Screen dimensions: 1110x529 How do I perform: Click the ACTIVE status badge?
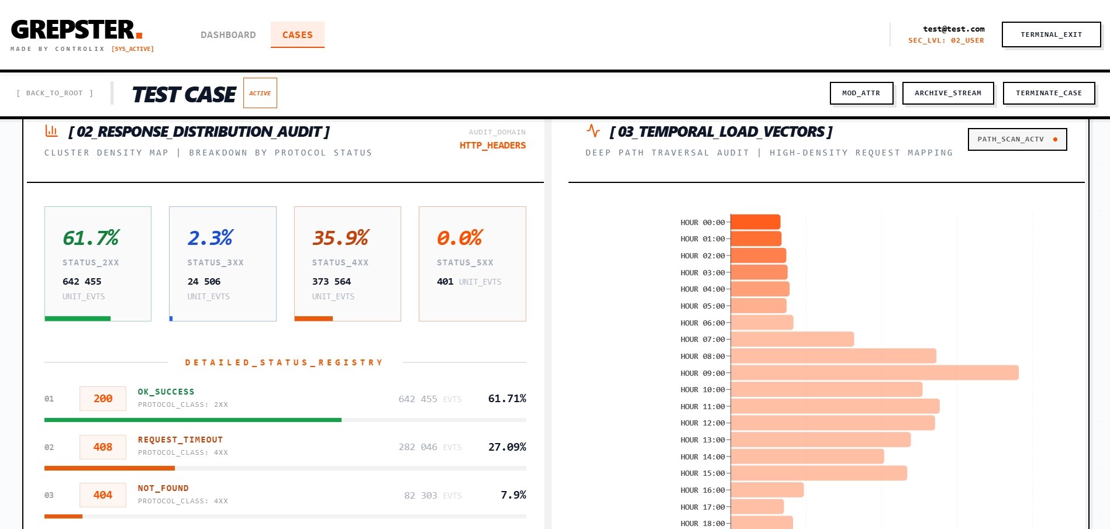[260, 93]
